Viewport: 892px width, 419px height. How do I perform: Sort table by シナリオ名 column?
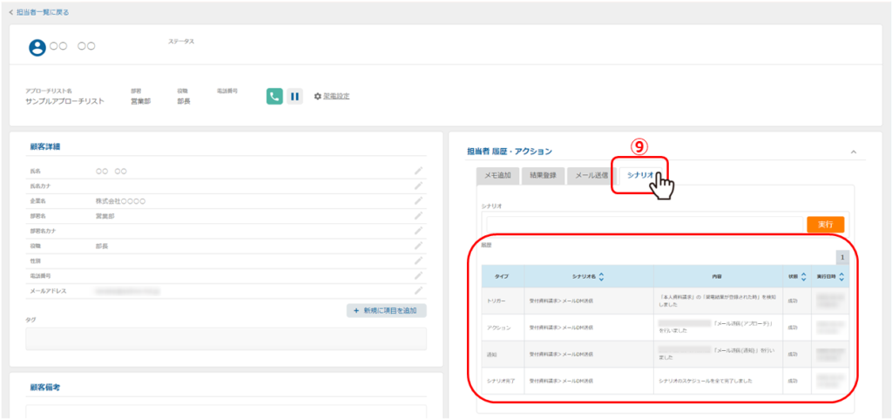[x=602, y=276]
